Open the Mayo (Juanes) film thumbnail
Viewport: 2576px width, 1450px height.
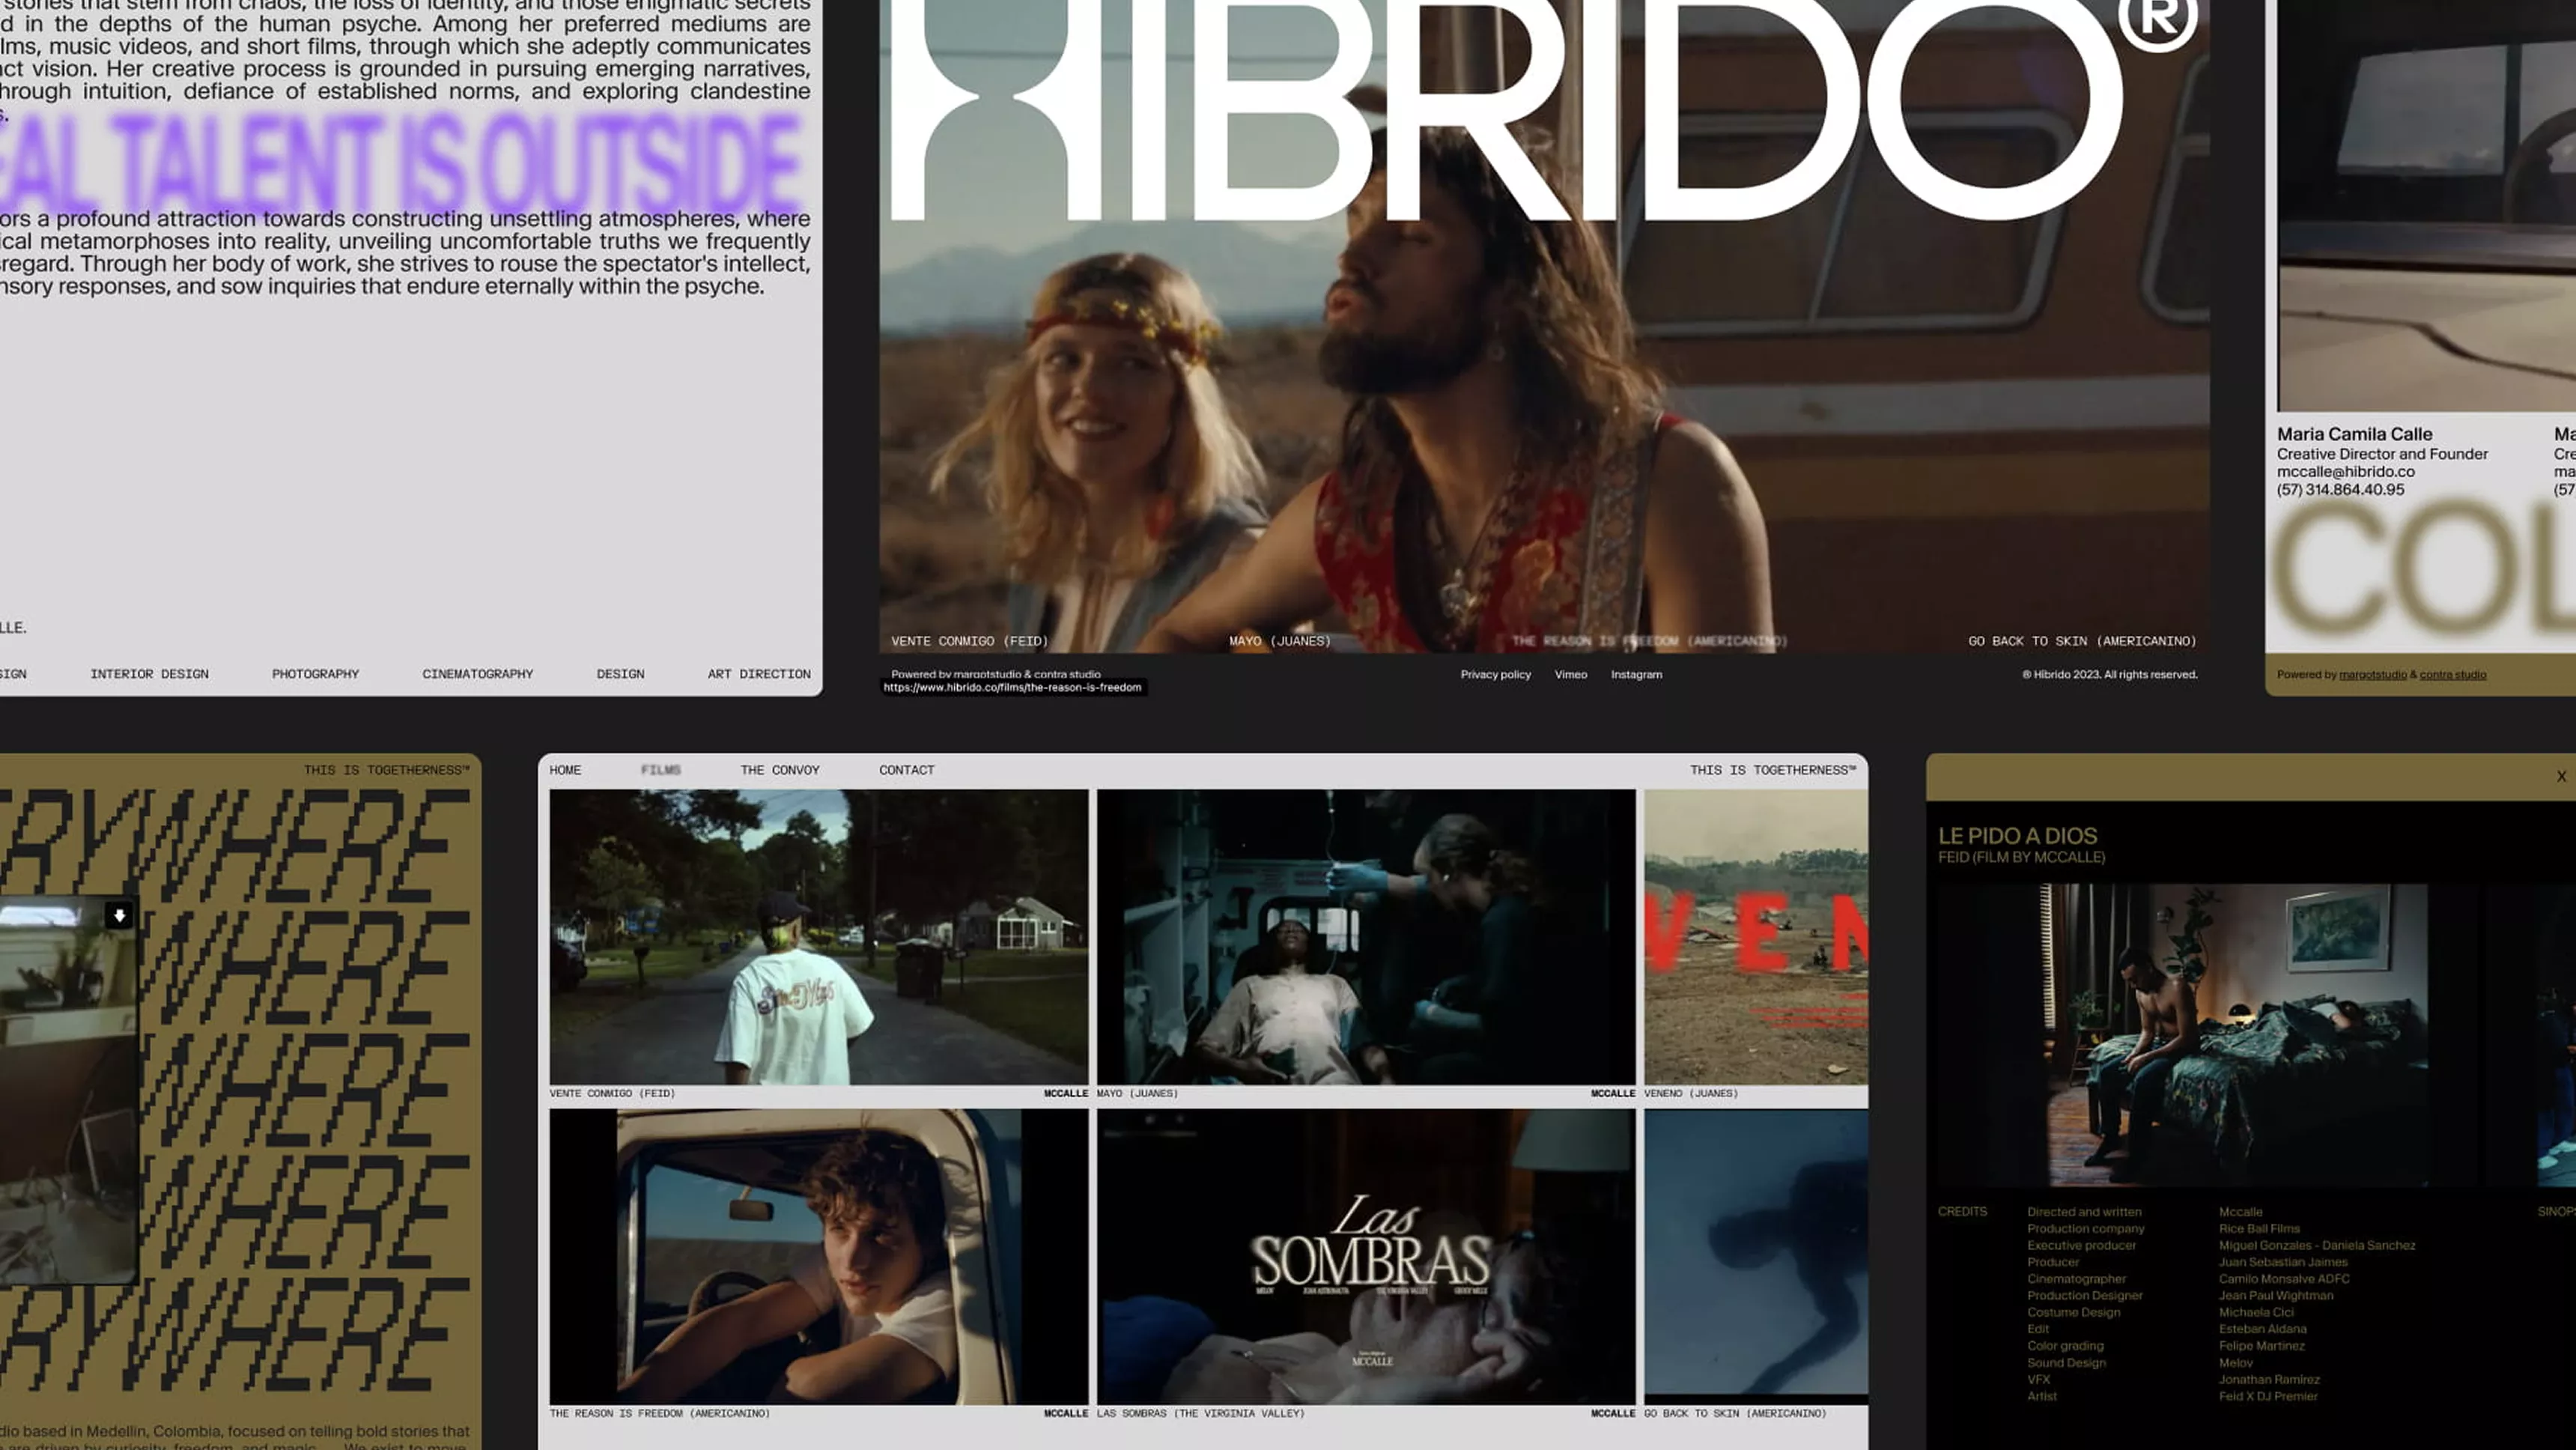(1365, 936)
